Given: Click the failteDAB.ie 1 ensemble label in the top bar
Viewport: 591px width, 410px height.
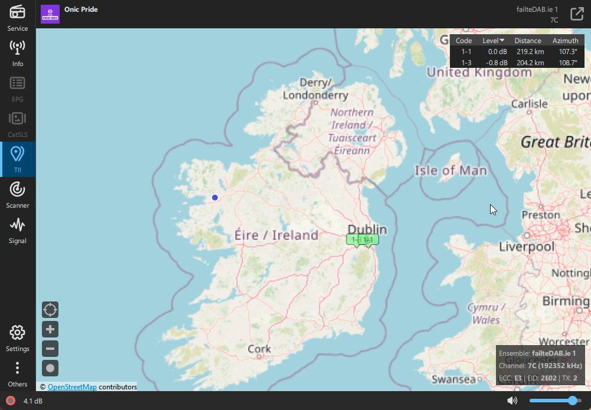Looking at the screenshot, I should (537, 9).
